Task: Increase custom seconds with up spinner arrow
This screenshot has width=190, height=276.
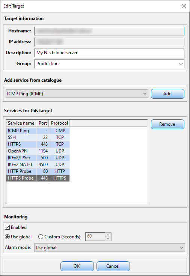Action: point(108,235)
